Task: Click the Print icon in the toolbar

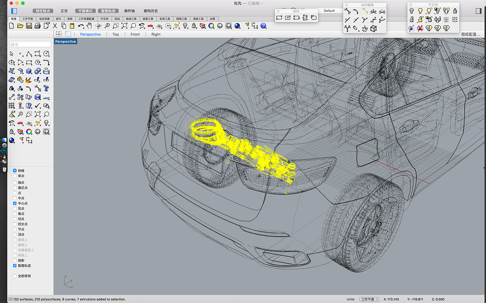Action: coord(37,26)
